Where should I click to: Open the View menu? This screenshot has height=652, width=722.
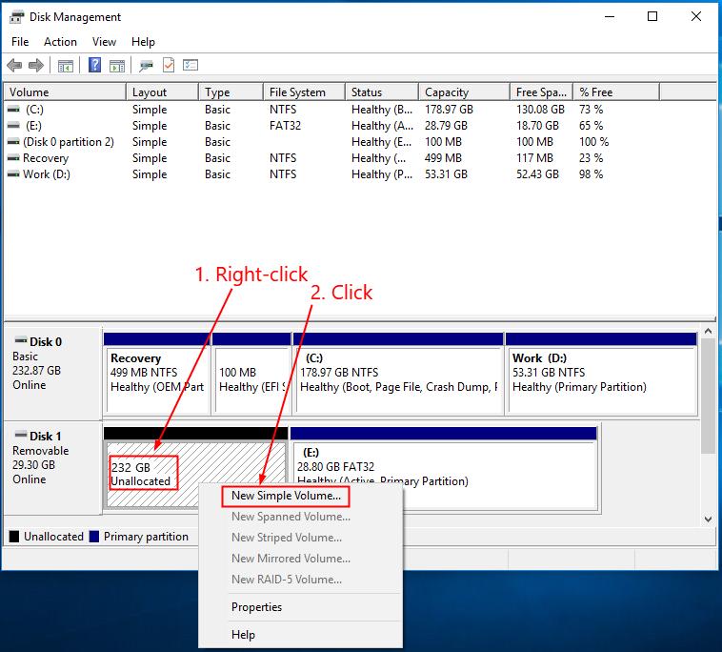[104, 42]
